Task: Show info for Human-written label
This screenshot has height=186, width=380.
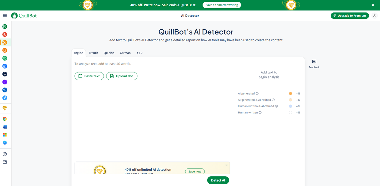Action: point(260,113)
